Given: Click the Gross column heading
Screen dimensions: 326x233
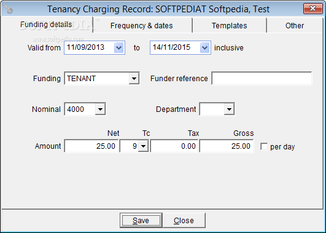Looking at the screenshot, I should pyautogui.click(x=244, y=133).
